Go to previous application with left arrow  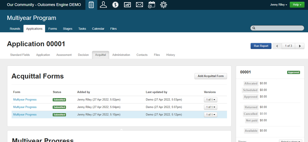coord(277,46)
